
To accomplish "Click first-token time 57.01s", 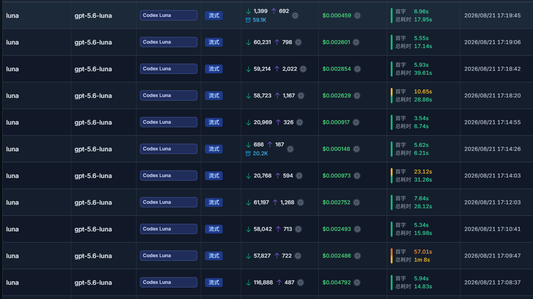I will point(423,252).
